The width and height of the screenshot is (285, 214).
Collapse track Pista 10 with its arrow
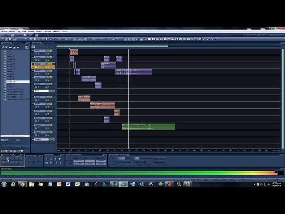point(33,118)
